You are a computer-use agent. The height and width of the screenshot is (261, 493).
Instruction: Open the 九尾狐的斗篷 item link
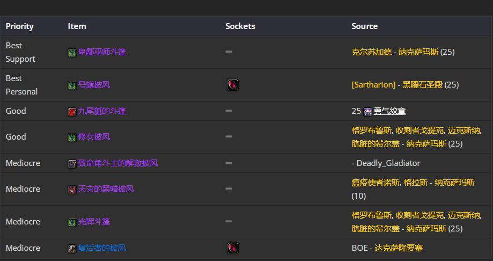point(102,111)
